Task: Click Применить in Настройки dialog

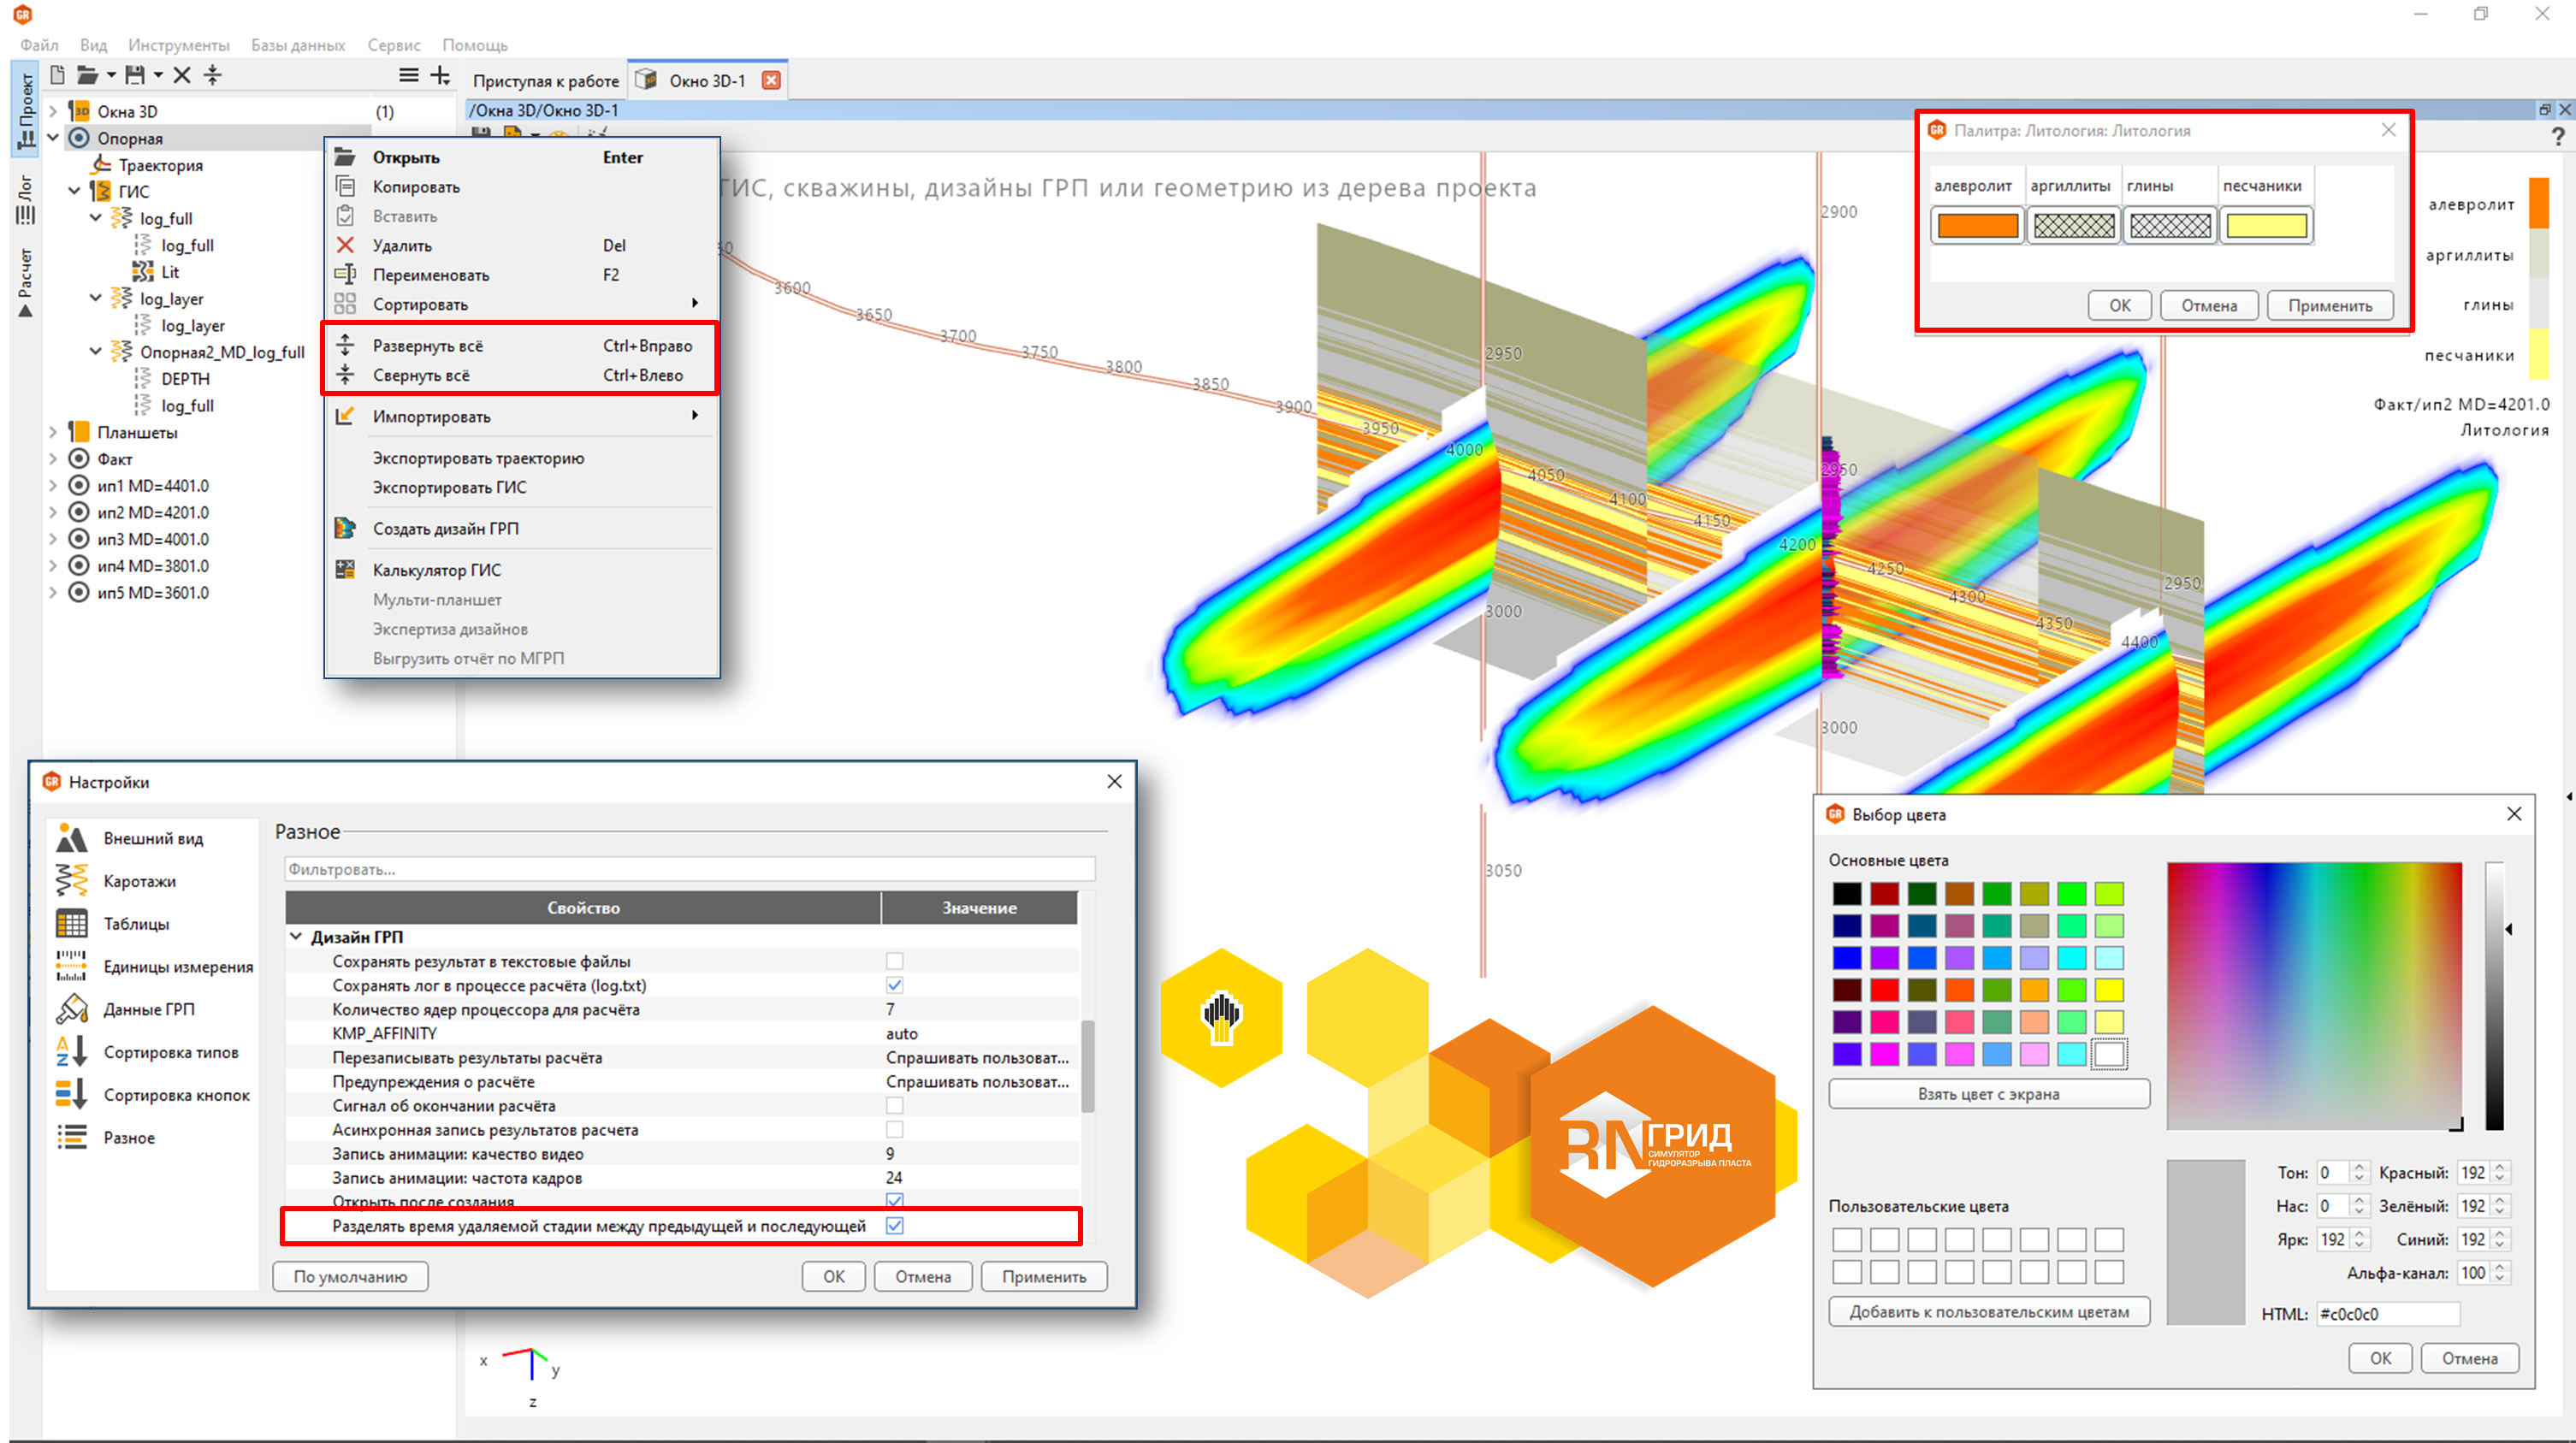Action: coord(1044,1277)
